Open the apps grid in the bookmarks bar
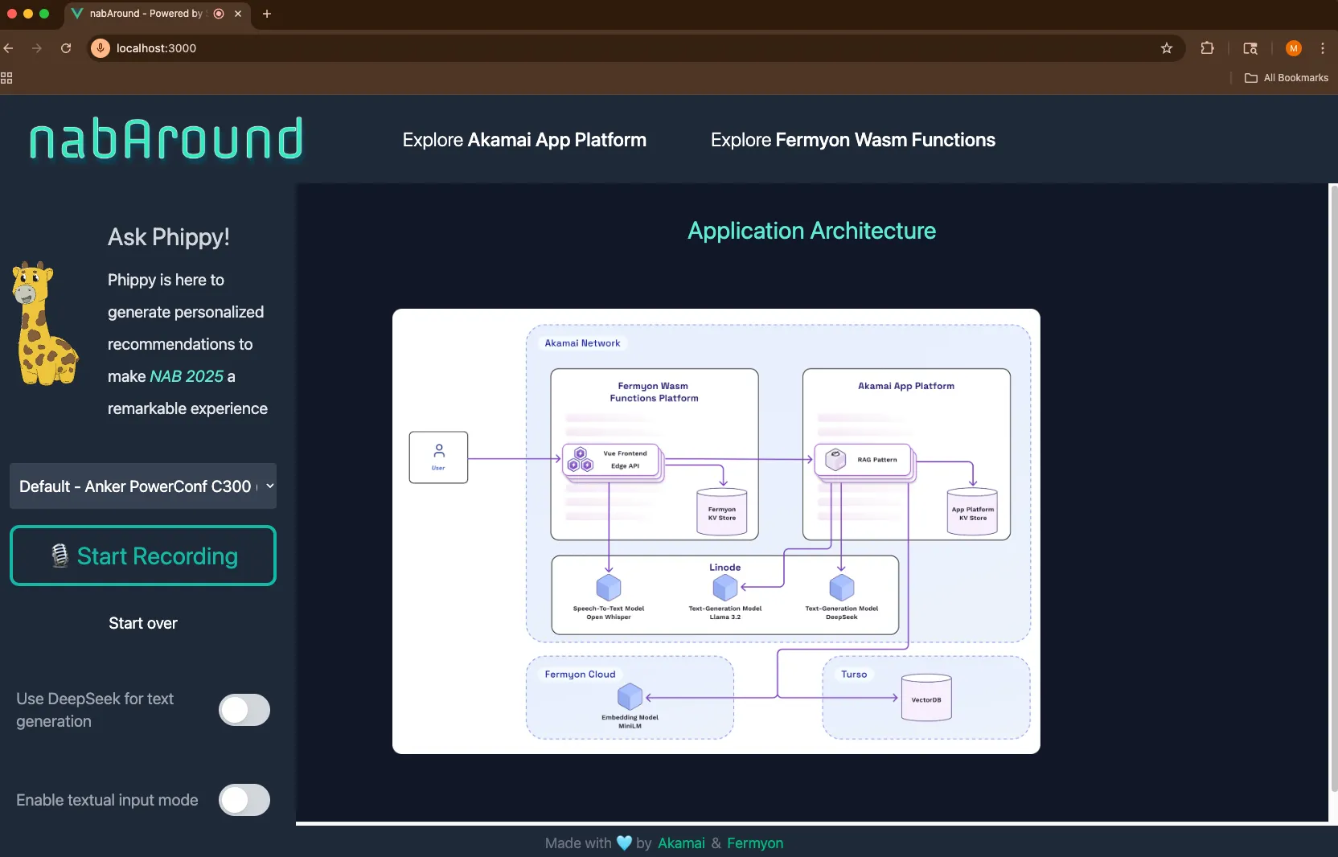 [x=6, y=78]
